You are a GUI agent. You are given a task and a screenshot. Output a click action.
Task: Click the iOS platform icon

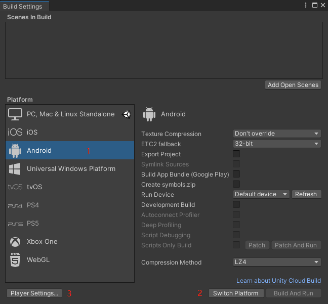[15, 132]
